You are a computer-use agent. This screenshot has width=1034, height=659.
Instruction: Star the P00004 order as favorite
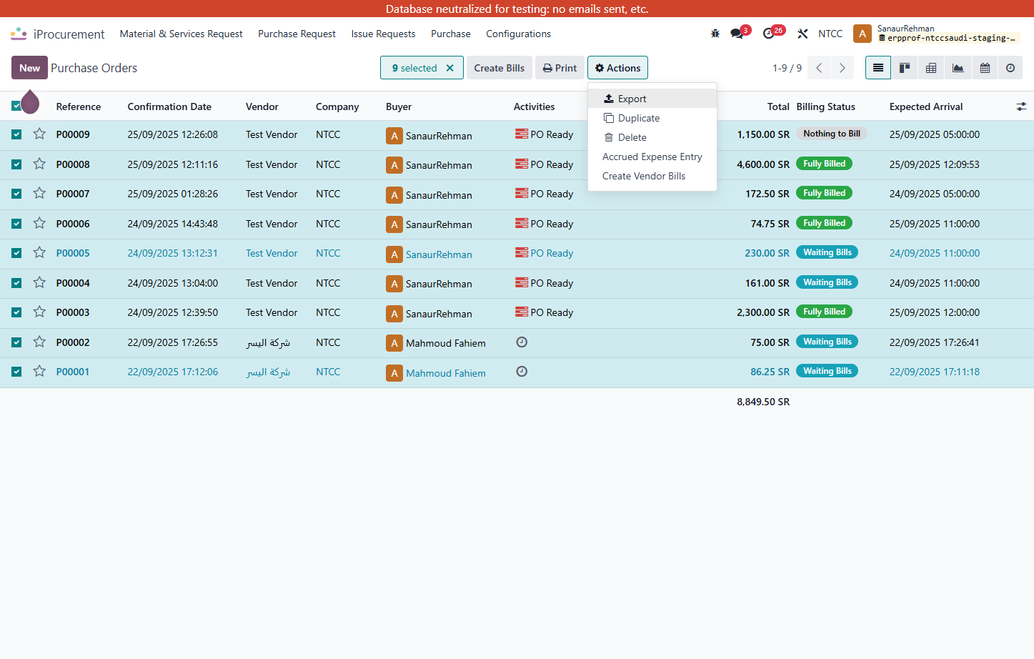pos(39,282)
